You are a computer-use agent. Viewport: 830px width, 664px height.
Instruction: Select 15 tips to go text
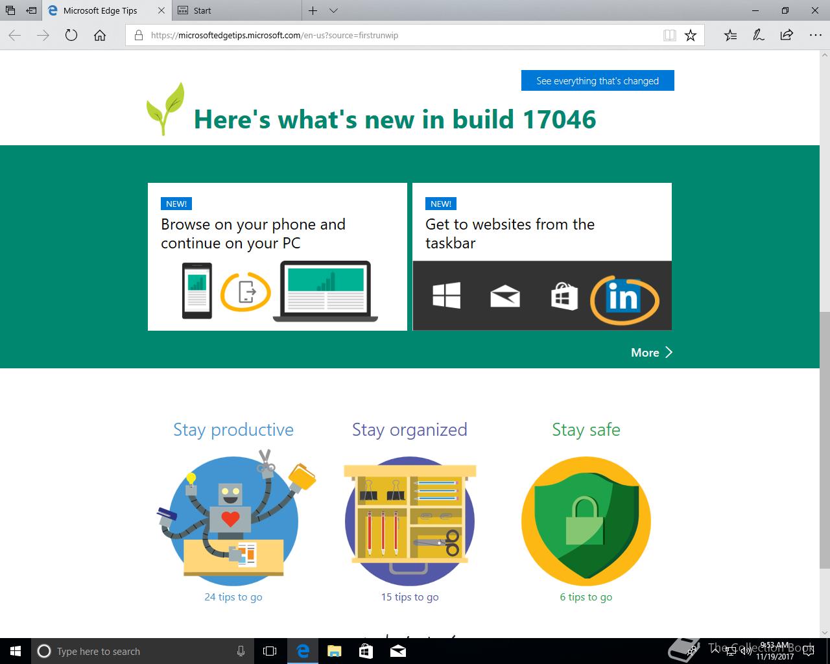point(410,597)
